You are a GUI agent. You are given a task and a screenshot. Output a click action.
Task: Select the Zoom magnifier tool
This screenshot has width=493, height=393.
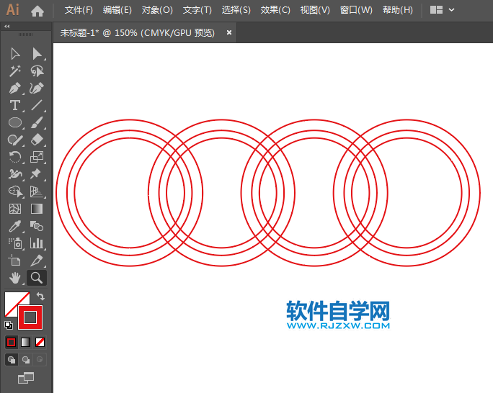[37, 278]
